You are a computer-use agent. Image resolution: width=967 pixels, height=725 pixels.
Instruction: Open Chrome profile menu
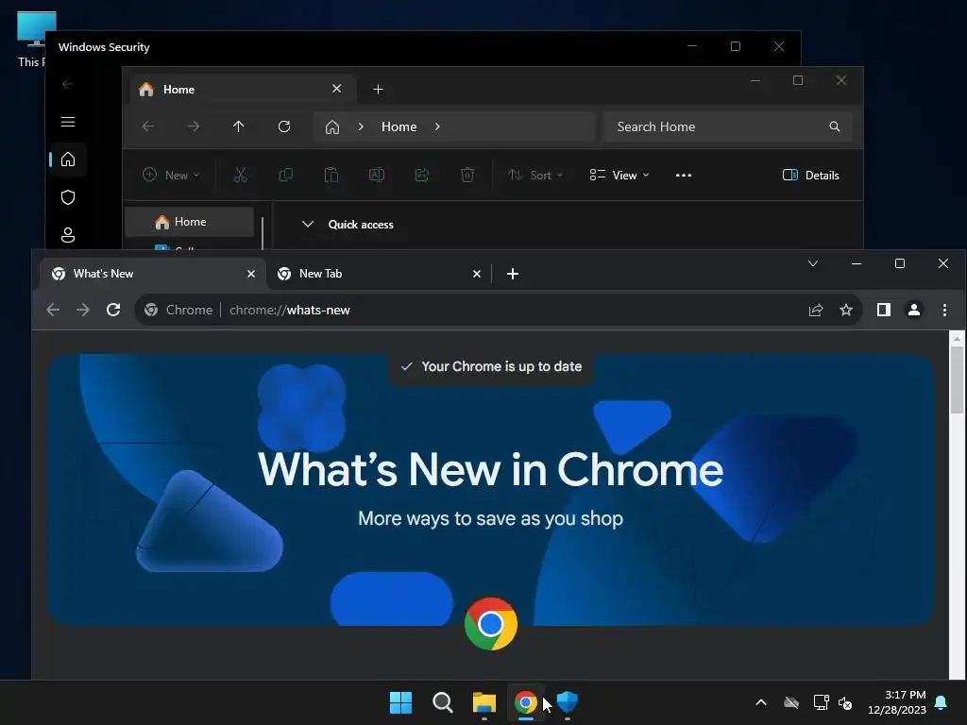pyautogui.click(x=914, y=310)
